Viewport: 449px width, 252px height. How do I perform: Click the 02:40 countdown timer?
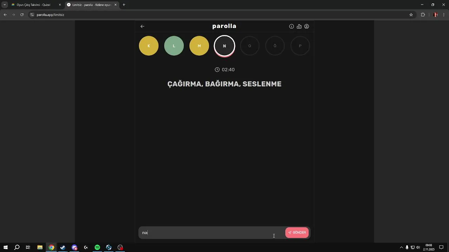click(225, 70)
